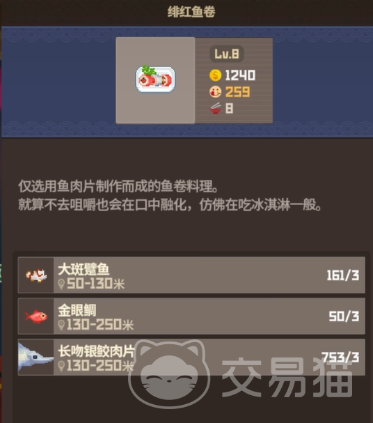
Task: Click the gold coin price icon
Action: (x=215, y=75)
